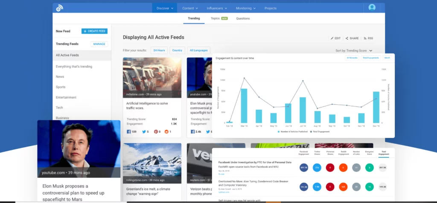Open the Discover dropdown menu
437x203 pixels.
pos(165,8)
